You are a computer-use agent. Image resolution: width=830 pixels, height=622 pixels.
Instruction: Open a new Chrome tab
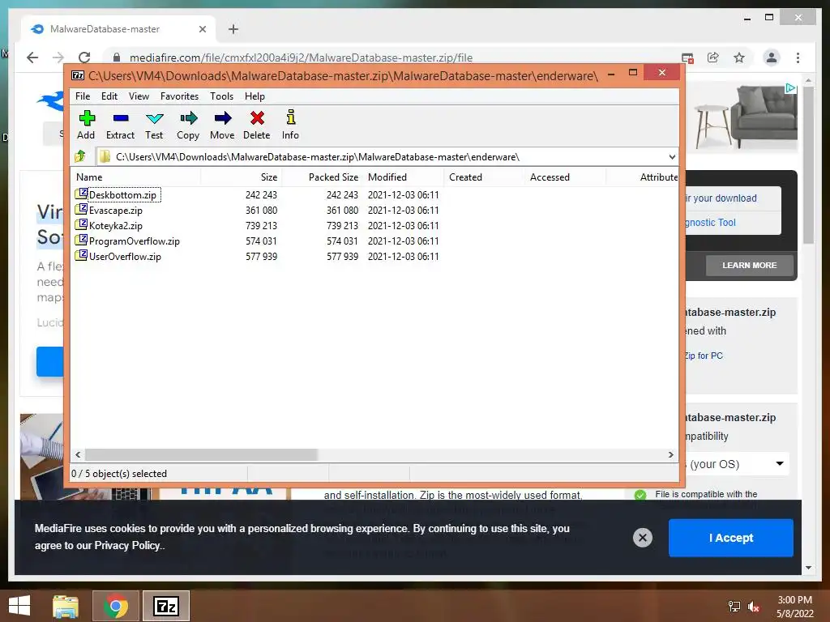click(x=233, y=29)
